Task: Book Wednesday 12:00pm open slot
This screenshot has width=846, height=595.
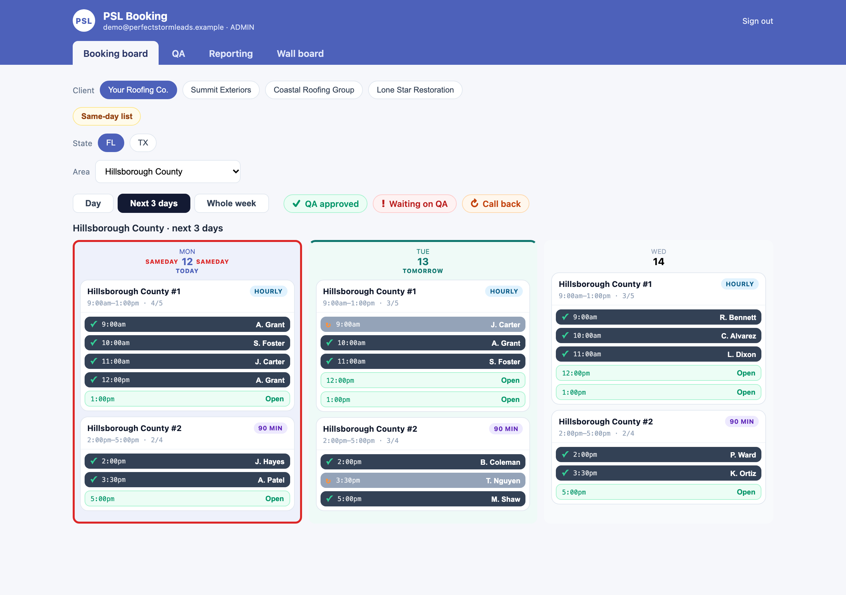Action: point(658,373)
